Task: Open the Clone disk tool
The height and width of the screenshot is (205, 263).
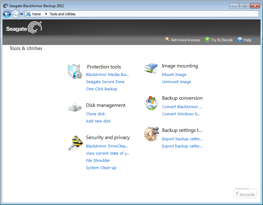Action: point(95,114)
